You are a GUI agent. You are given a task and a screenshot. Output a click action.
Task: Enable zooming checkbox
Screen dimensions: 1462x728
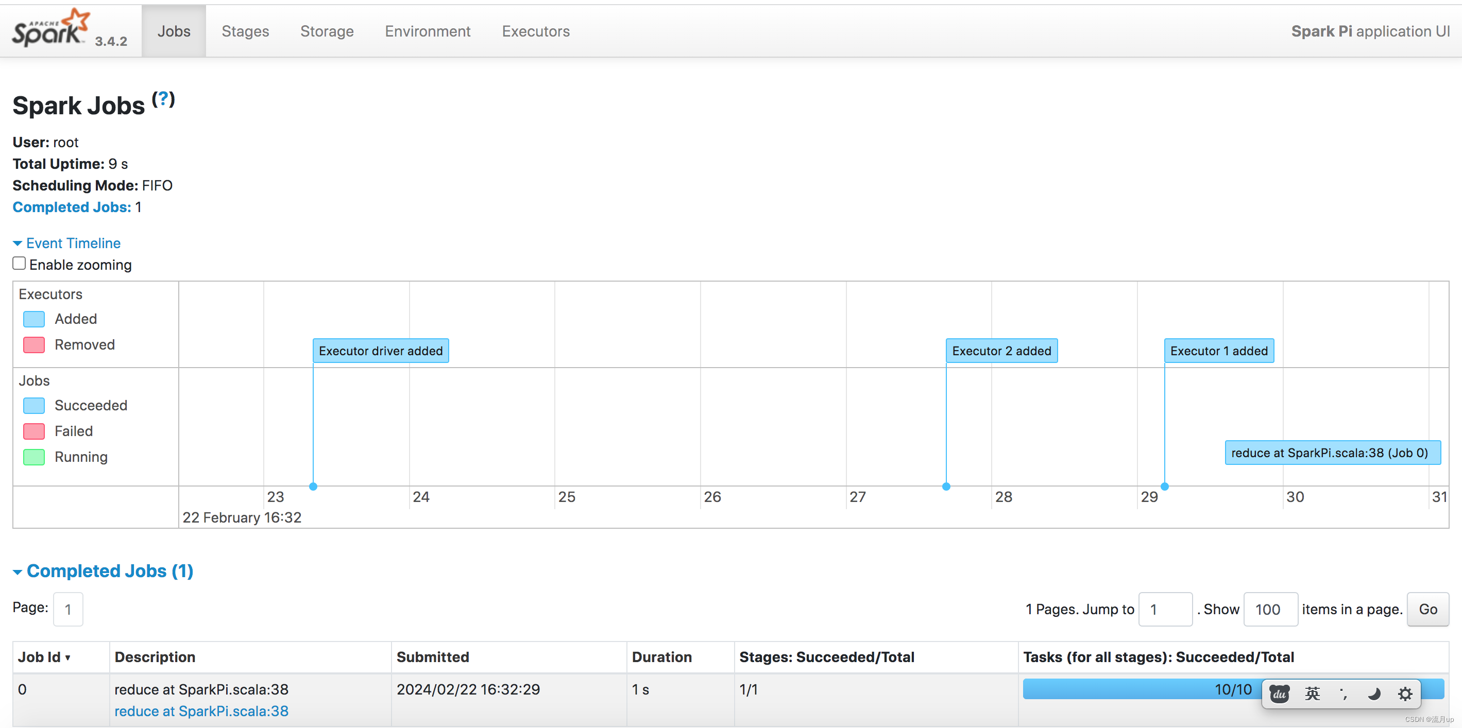coord(19,263)
